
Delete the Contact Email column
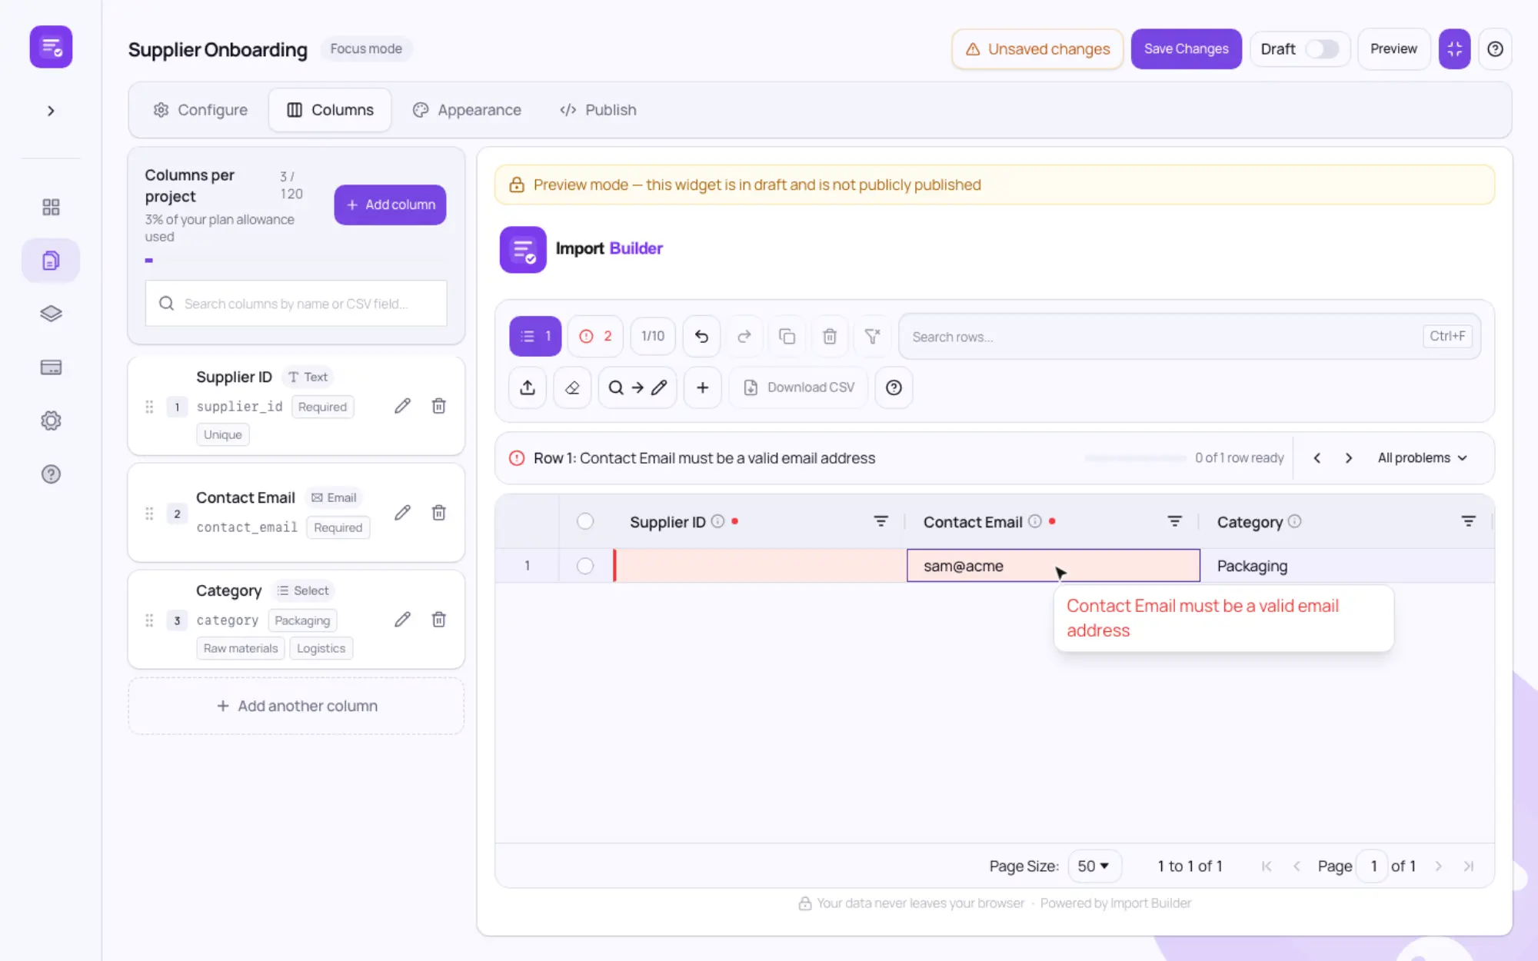click(x=438, y=513)
